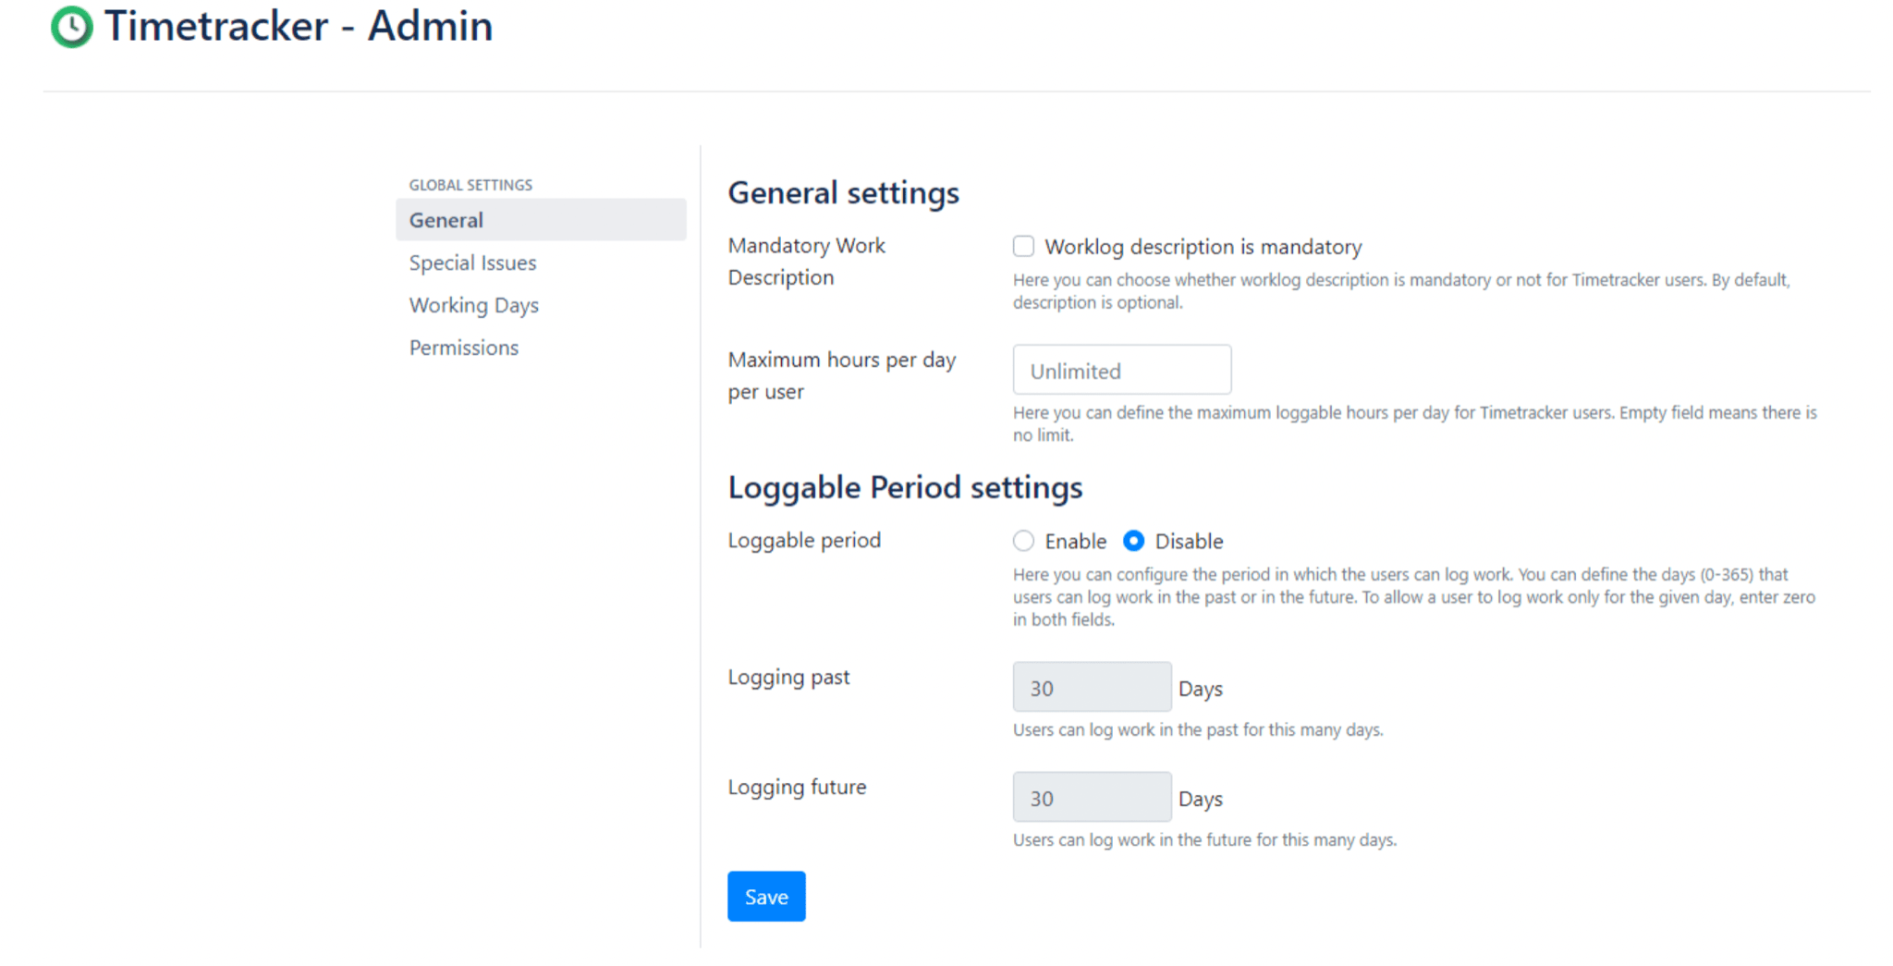Click the "Loggable period" label
This screenshot has width=1893, height=966.
(804, 540)
